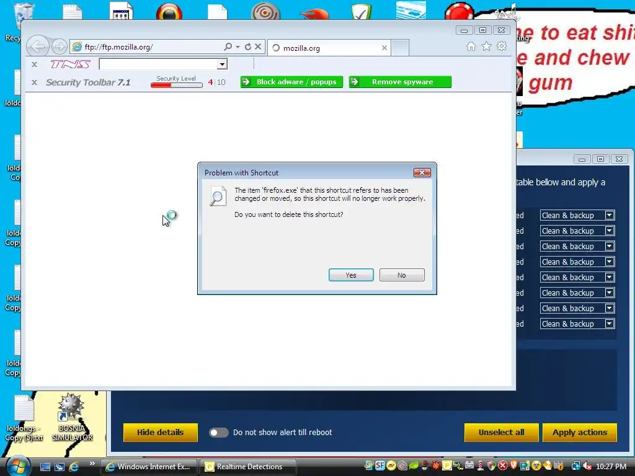Open the address bar search options arrow

pyautogui.click(x=238, y=47)
